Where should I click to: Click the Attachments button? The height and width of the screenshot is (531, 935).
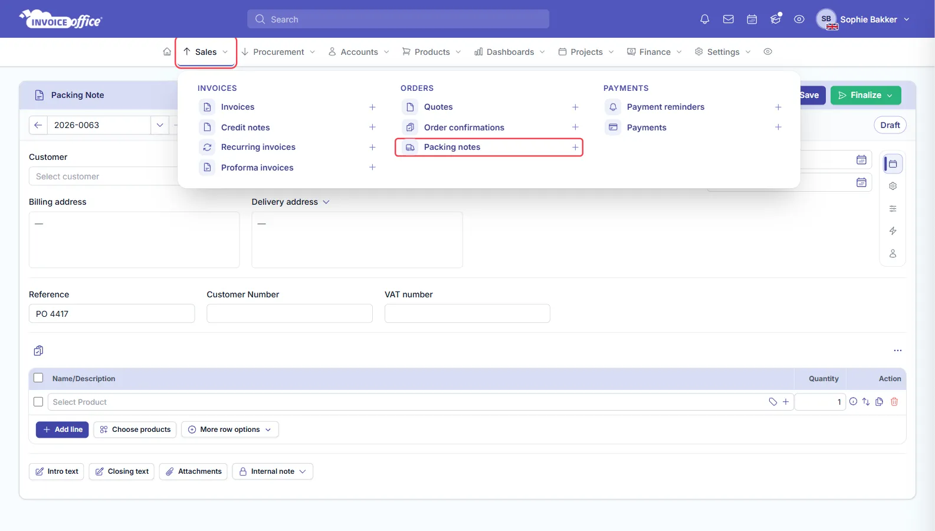[193, 471]
